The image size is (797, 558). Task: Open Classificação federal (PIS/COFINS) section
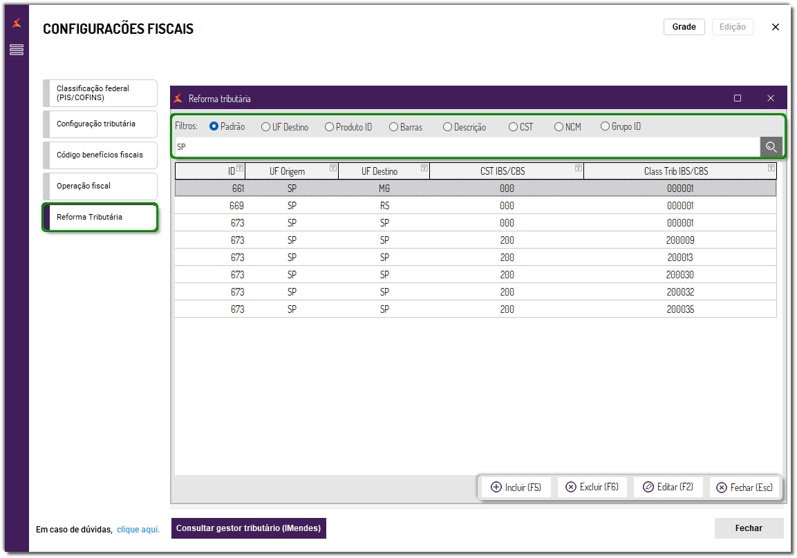[x=100, y=93]
